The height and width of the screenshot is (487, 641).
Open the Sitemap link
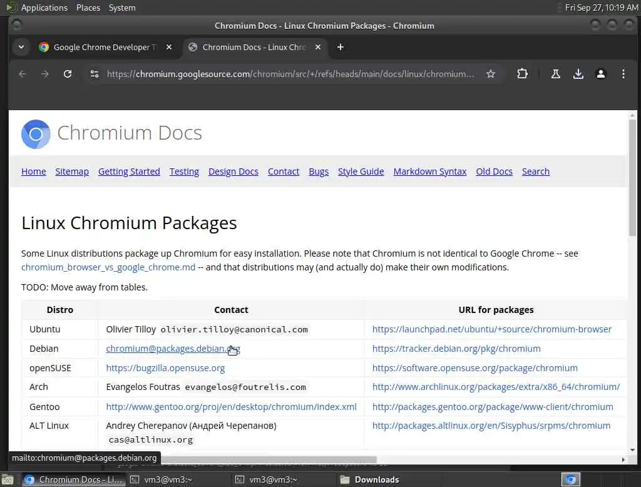pyautogui.click(x=72, y=172)
